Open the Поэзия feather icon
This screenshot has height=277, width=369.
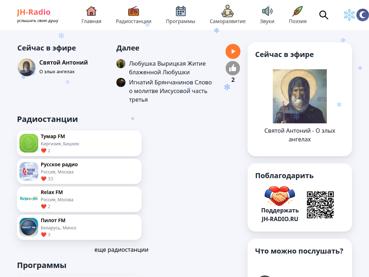298,12
